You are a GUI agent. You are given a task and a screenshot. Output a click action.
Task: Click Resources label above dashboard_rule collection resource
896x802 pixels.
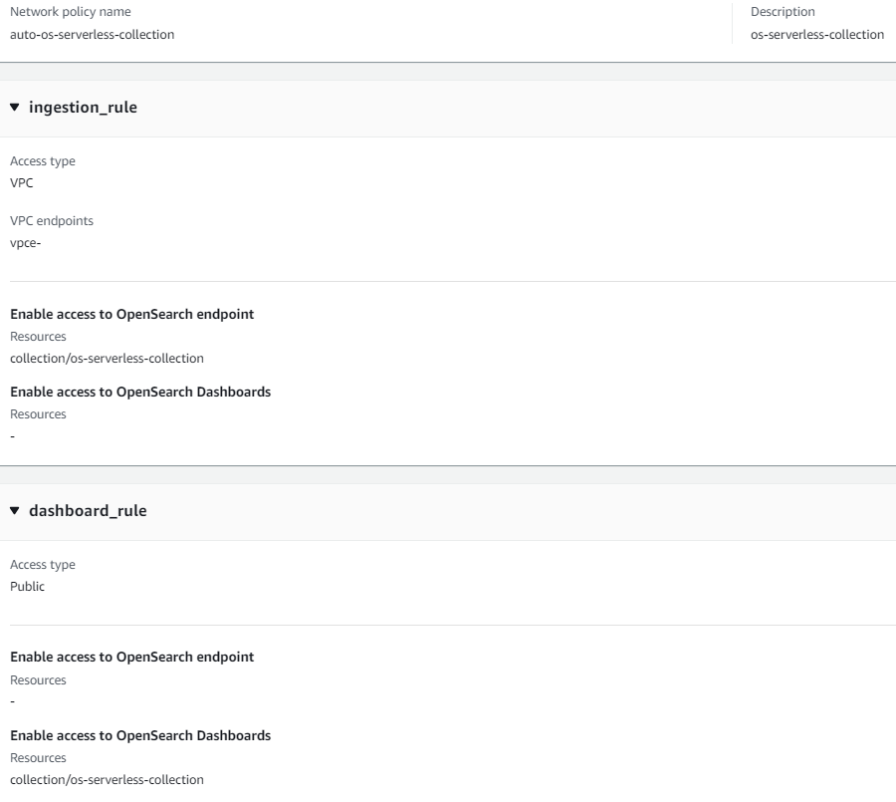38,758
